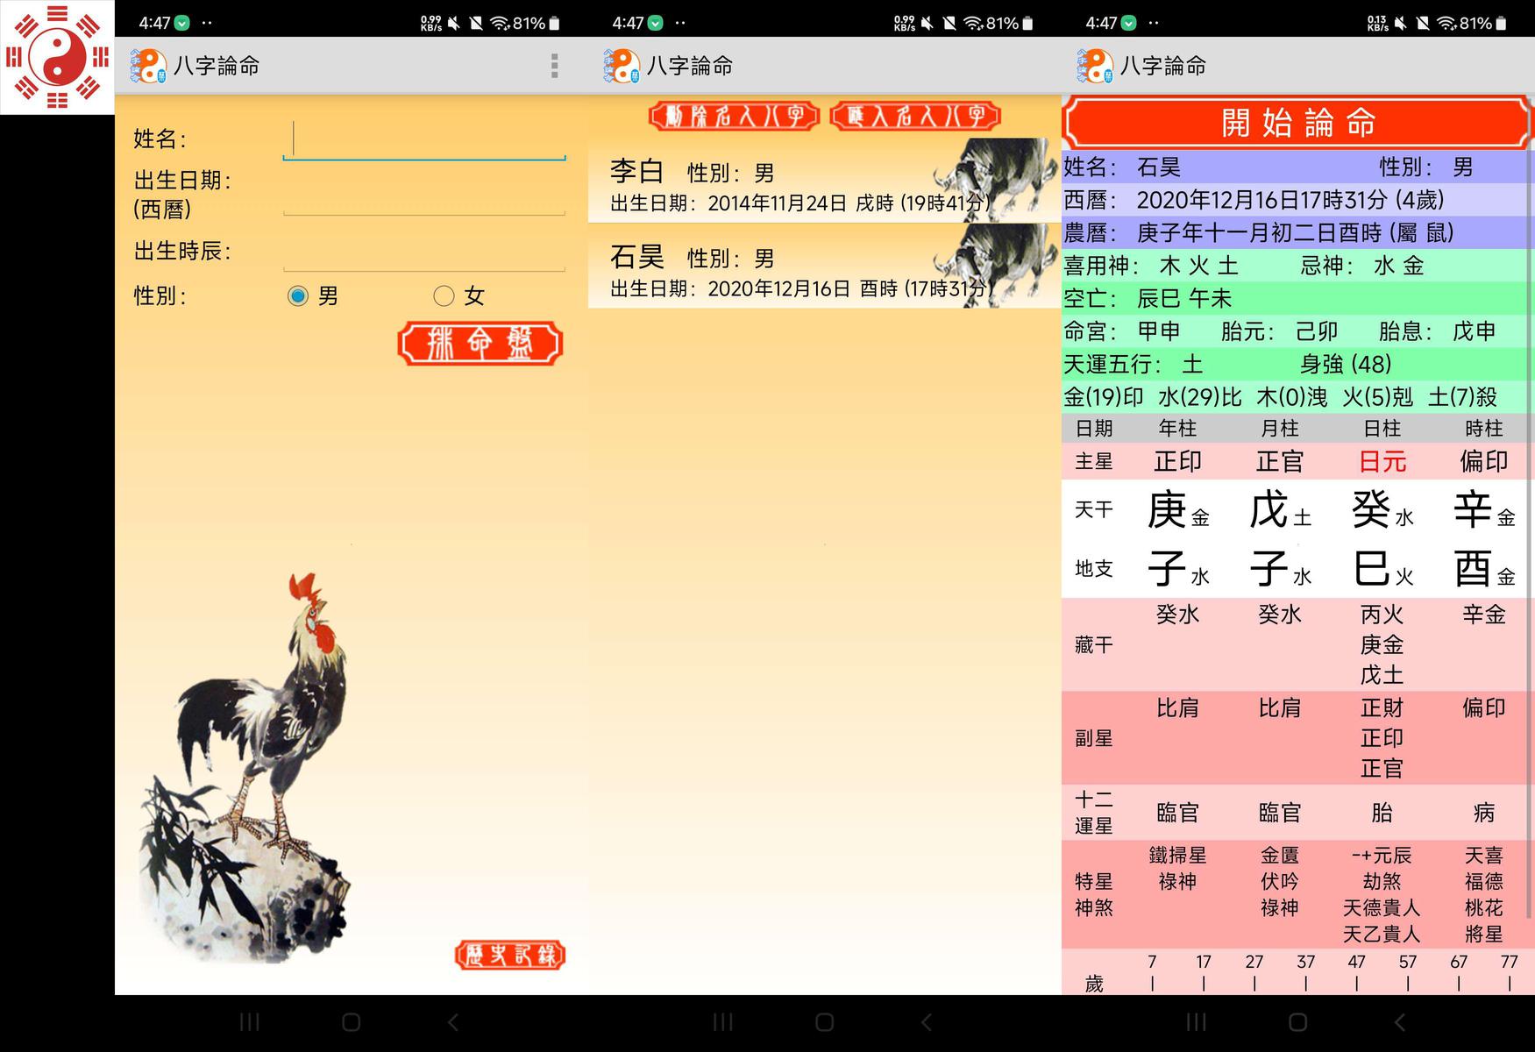Screen dimensions: 1535x1052
Task: Click the Bagua yin-yang app logo
Action: click(57, 57)
